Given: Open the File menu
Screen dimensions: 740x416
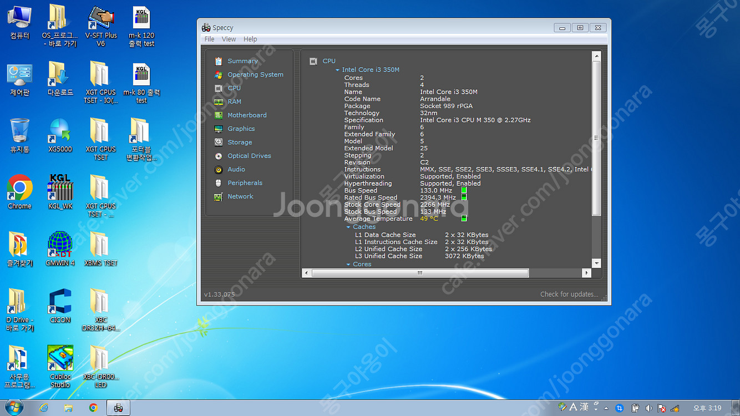Looking at the screenshot, I should tap(209, 39).
